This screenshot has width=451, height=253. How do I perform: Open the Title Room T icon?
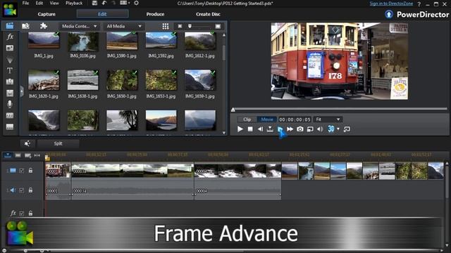point(10,70)
